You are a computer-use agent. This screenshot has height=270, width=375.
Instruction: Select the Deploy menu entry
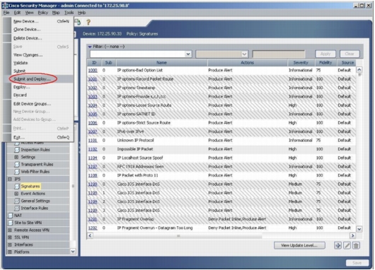coord(21,87)
